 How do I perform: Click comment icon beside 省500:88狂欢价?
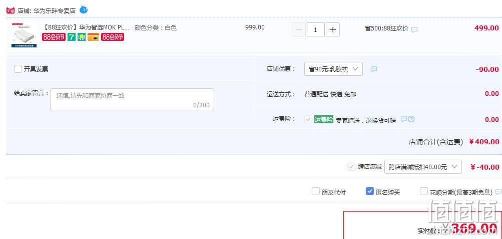(414, 29)
